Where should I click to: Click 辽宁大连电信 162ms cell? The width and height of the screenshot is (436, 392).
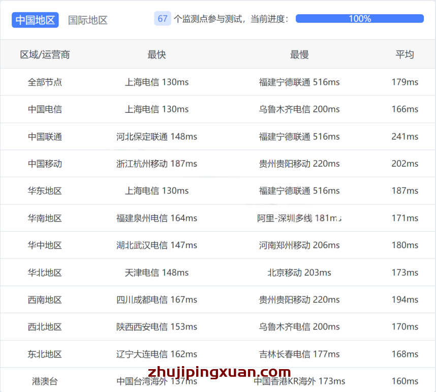[x=157, y=354]
